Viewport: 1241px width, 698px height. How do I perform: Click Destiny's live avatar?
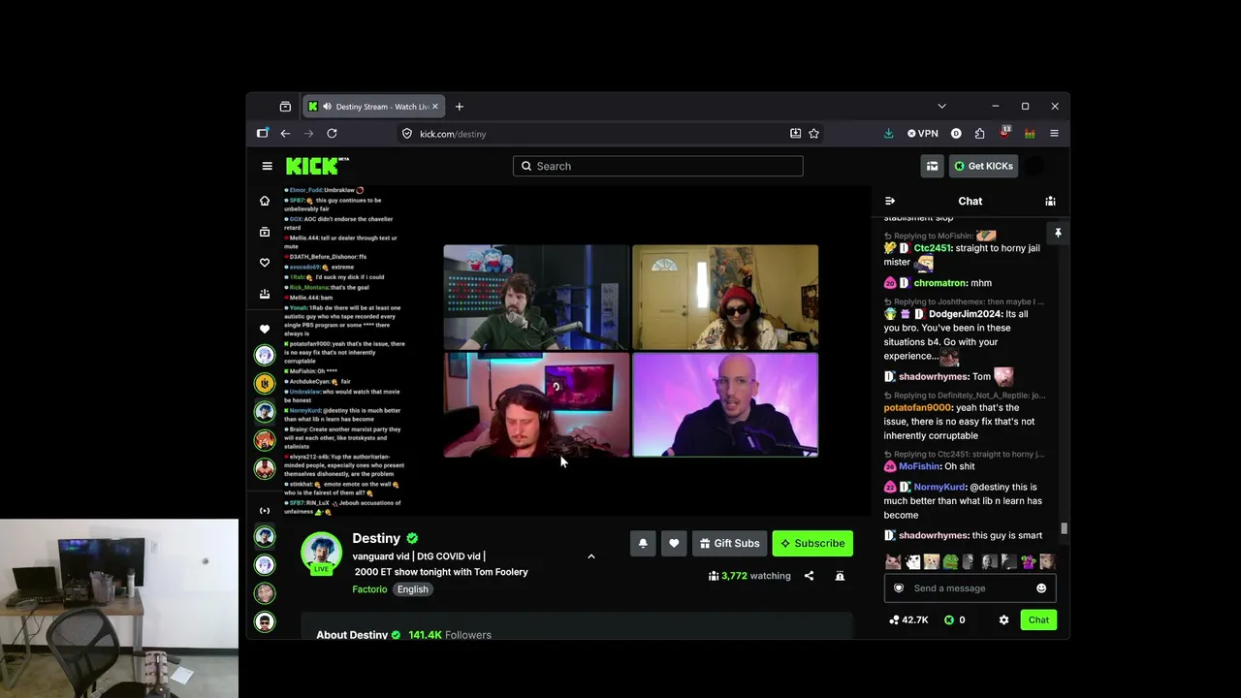point(321,553)
